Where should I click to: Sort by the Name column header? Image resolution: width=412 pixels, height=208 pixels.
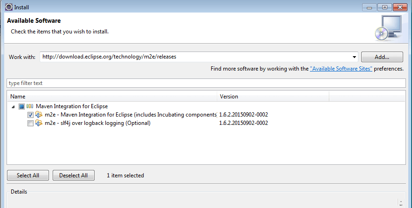pos(112,97)
